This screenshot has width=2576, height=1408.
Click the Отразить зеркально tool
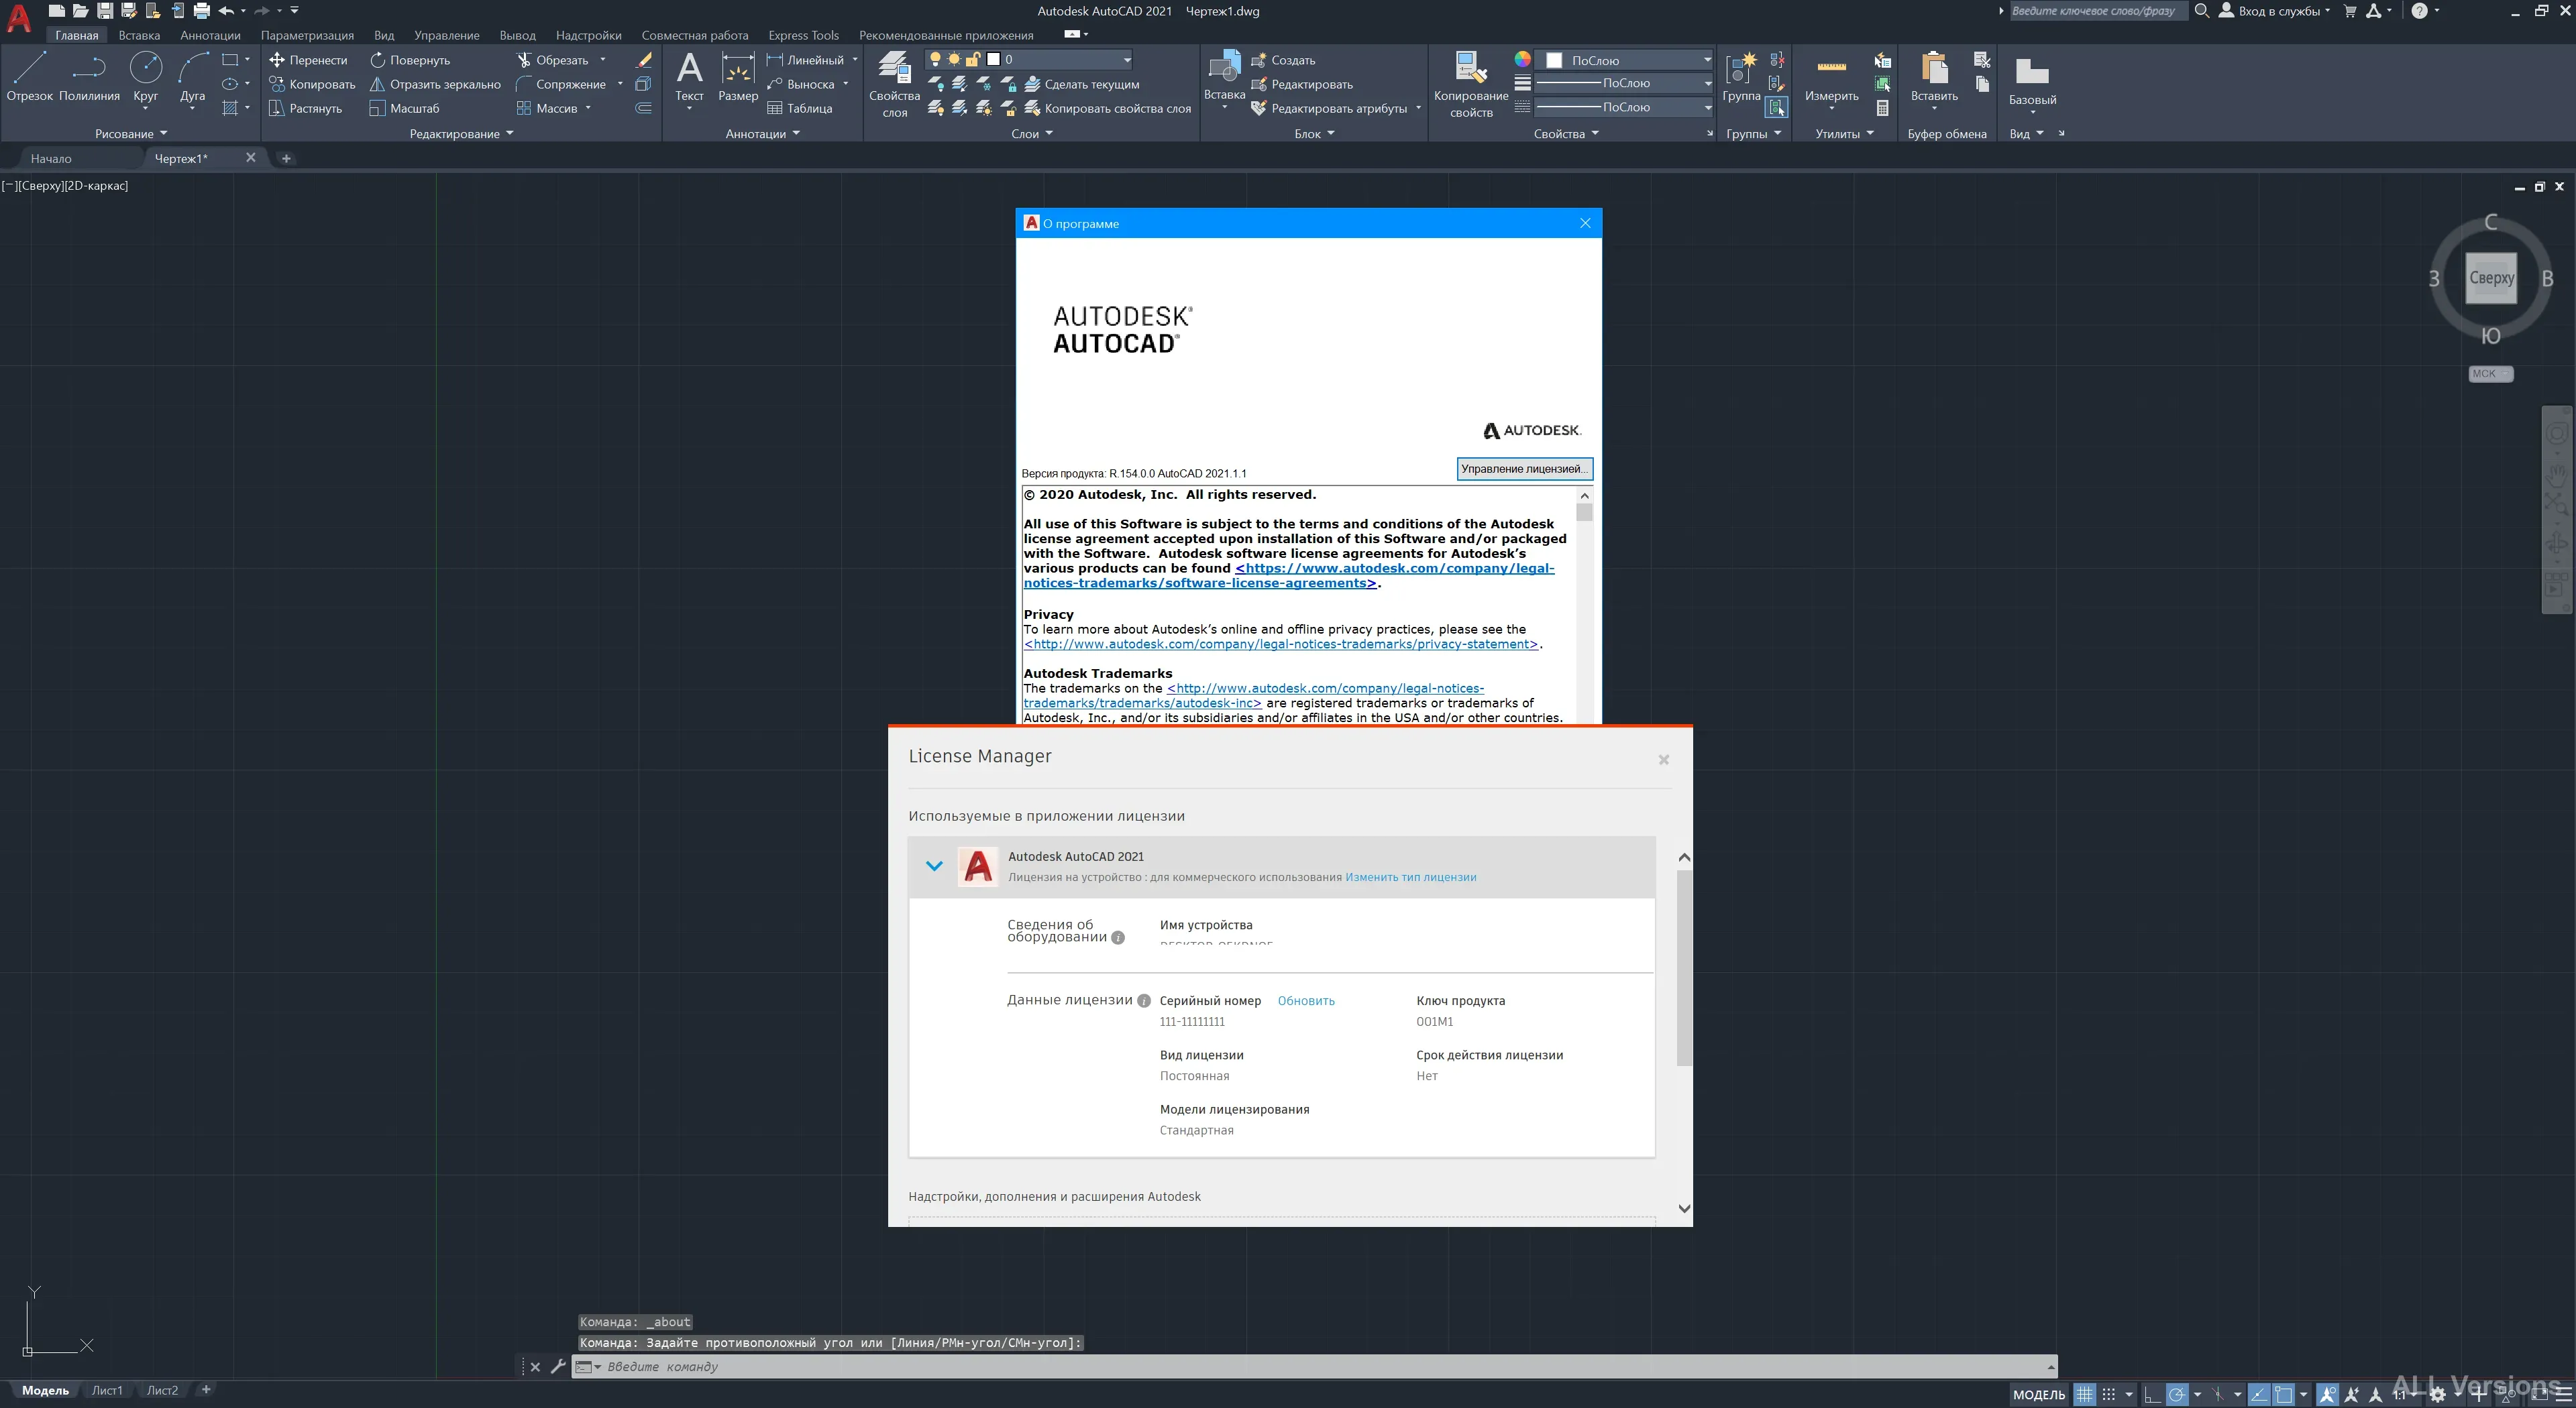pyautogui.click(x=435, y=84)
